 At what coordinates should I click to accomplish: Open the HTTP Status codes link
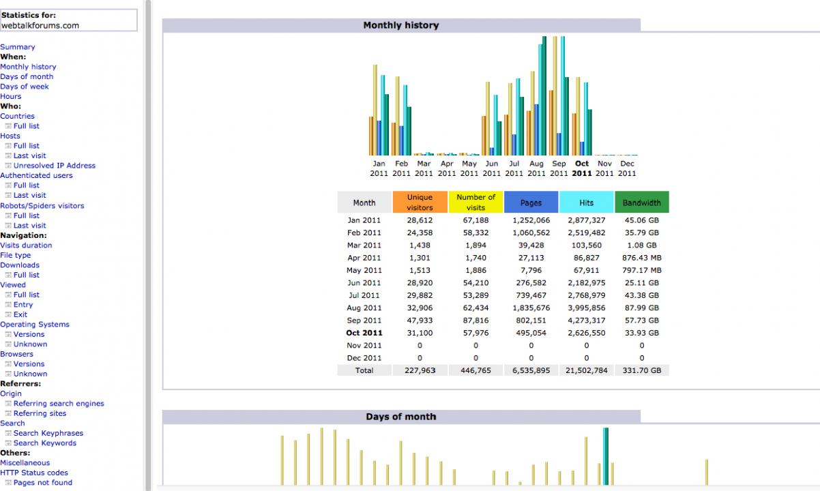point(34,473)
